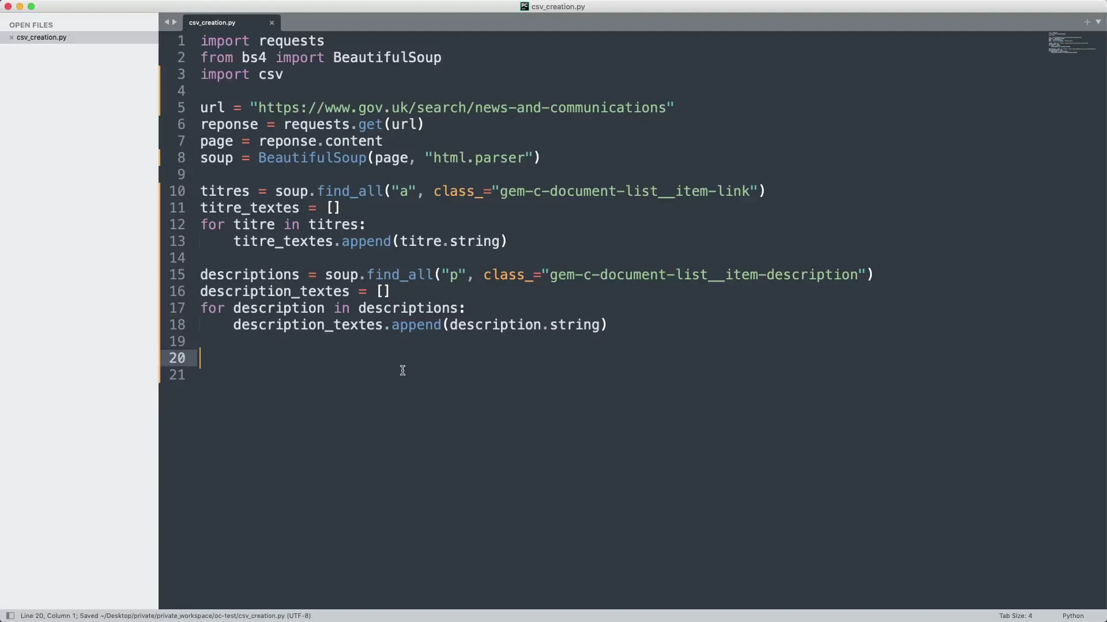
Task: Select csv_creation.py in Open Files list
Action: [x=42, y=37]
